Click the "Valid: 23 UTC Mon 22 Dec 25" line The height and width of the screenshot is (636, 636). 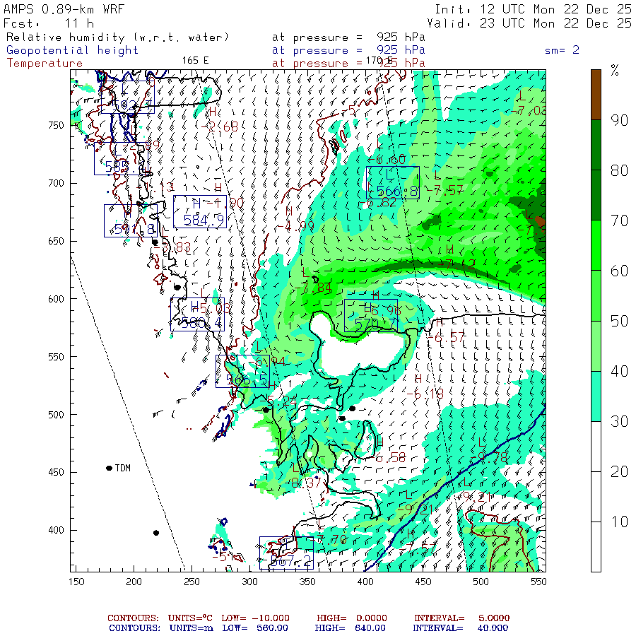(529, 23)
